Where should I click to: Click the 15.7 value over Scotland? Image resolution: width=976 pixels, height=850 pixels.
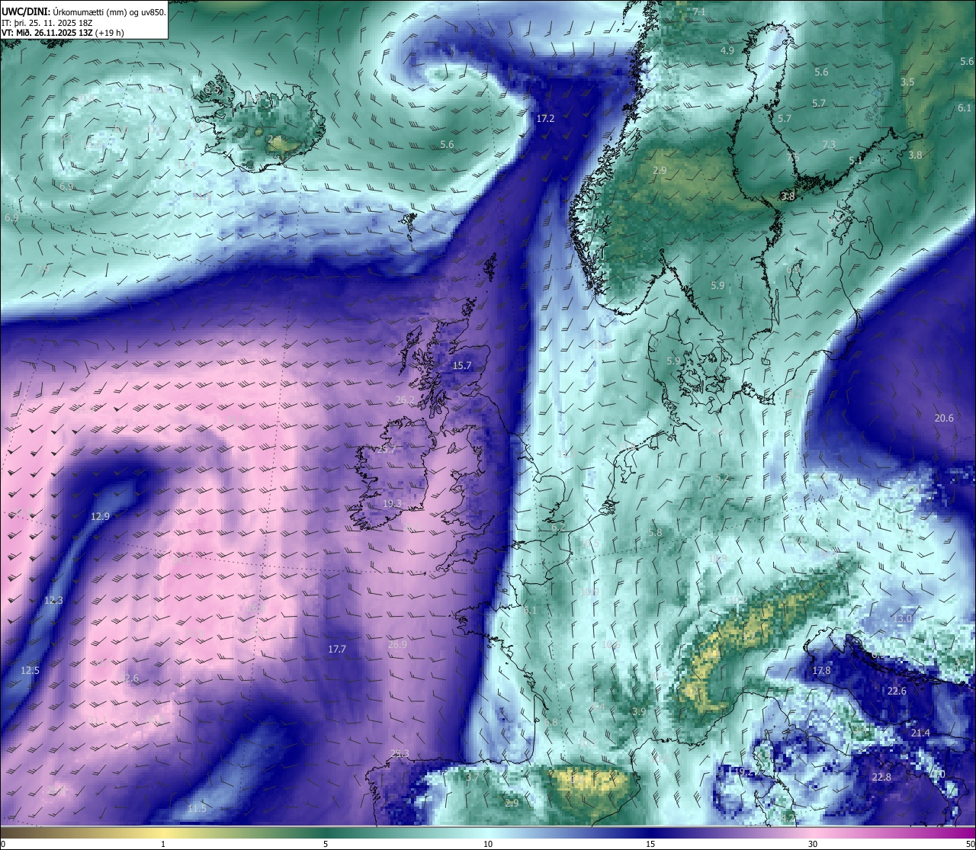462,366
